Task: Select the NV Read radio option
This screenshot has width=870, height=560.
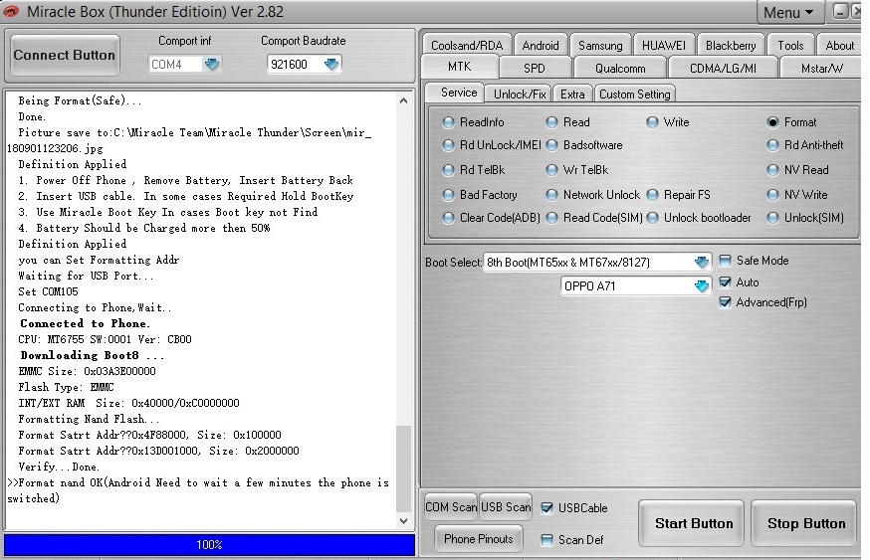Action: [x=772, y=170]
